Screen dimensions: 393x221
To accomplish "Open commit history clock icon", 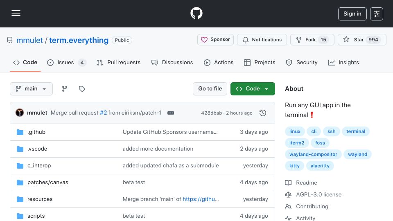I will pyautogui.click(x=263, y=113).
